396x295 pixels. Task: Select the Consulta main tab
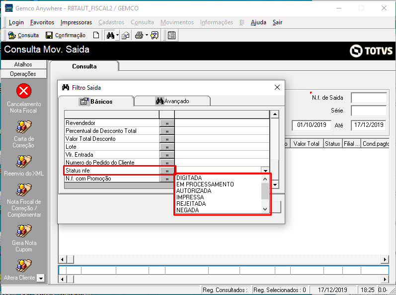click(x=84, y=66)
